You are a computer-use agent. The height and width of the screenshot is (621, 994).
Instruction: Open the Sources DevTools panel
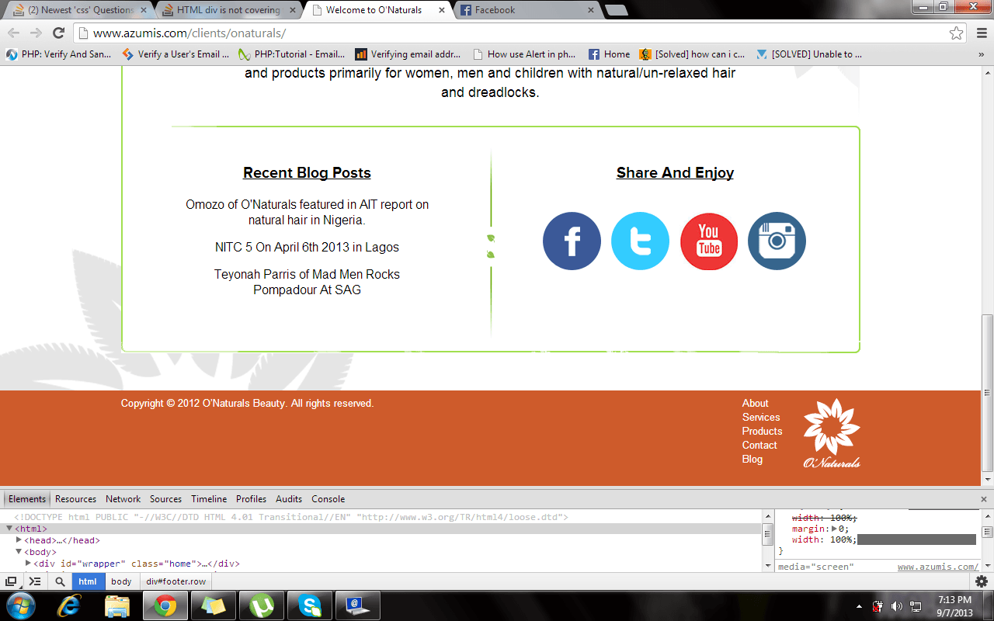pyautogui.click(x=166, y=499)
